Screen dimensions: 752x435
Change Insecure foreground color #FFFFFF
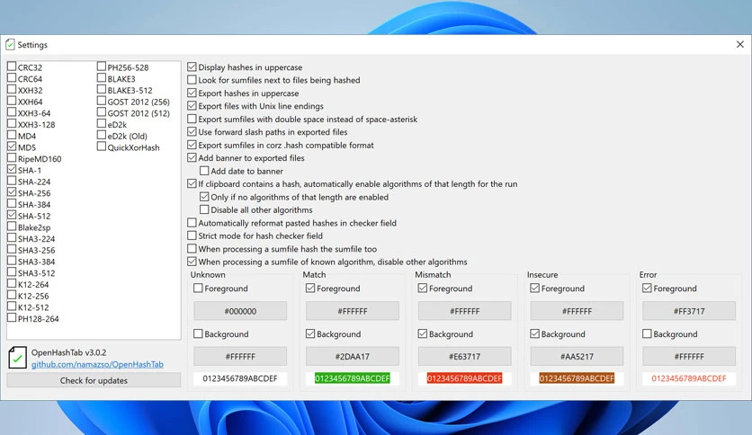point(577,311)
